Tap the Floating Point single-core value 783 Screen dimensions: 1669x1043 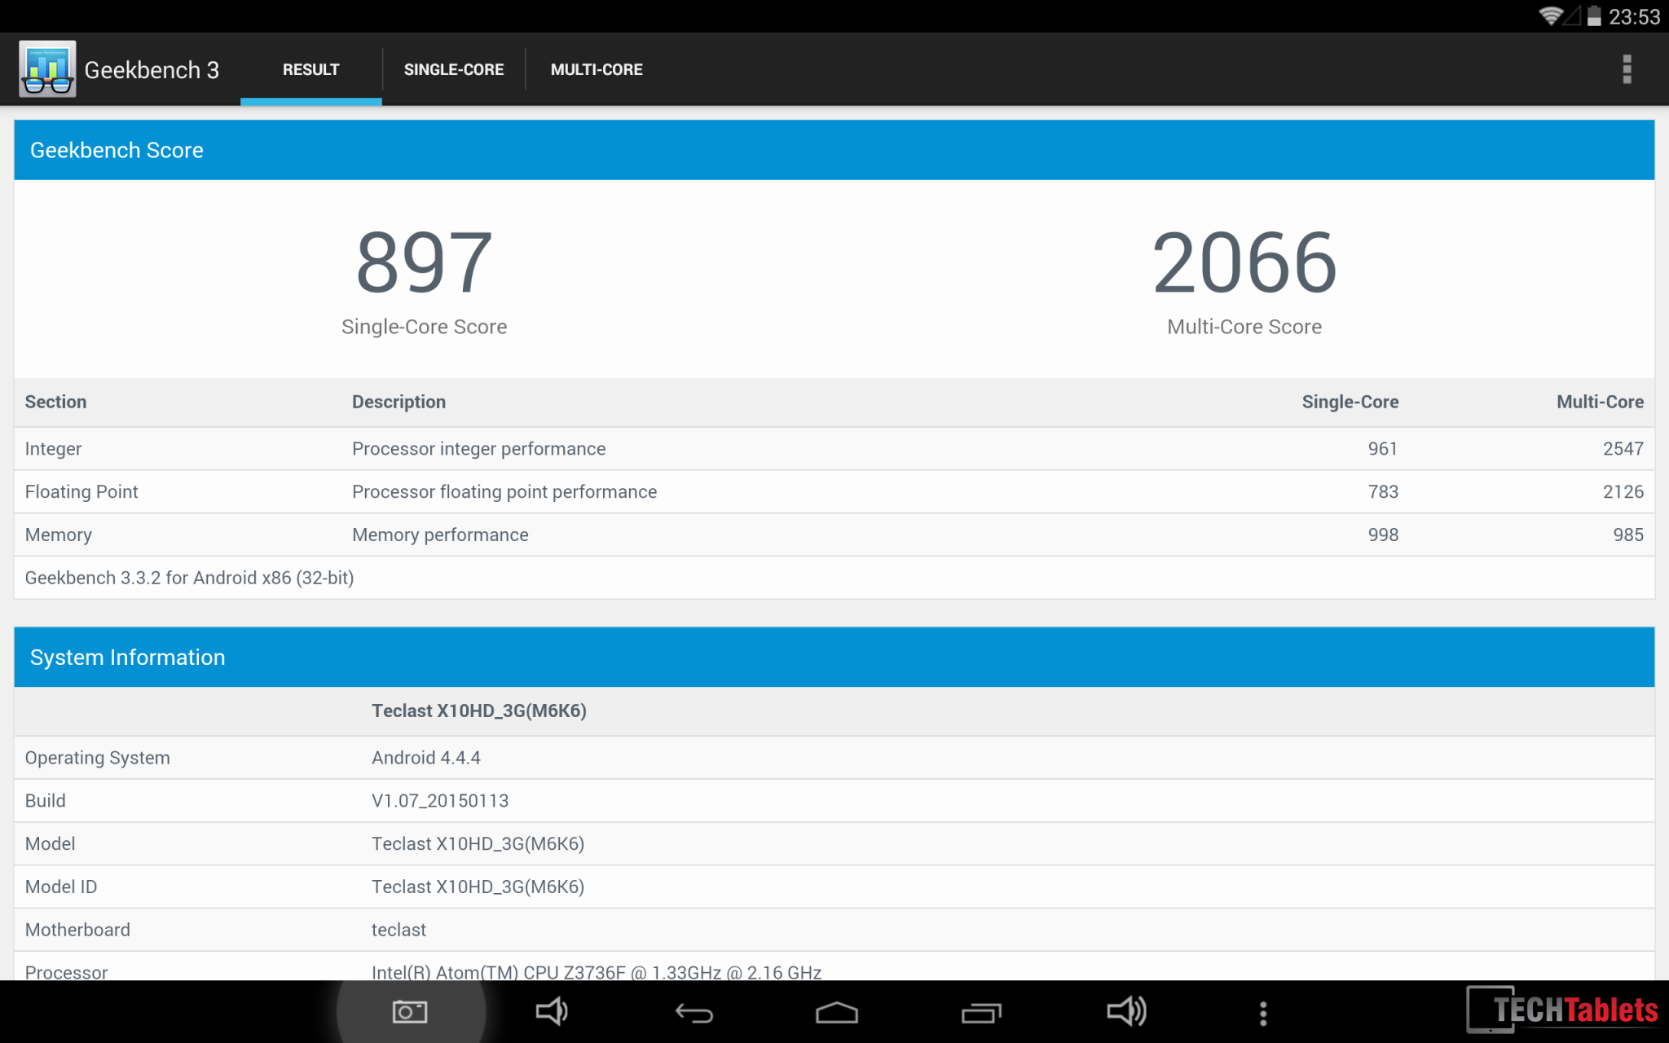point(1383,492)
